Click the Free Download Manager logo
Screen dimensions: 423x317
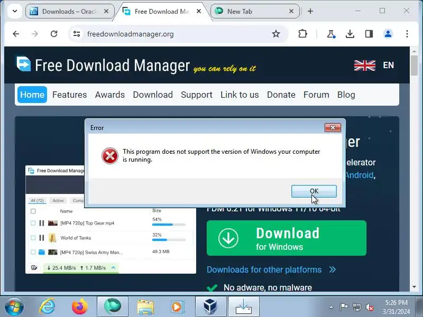(103, 65)
